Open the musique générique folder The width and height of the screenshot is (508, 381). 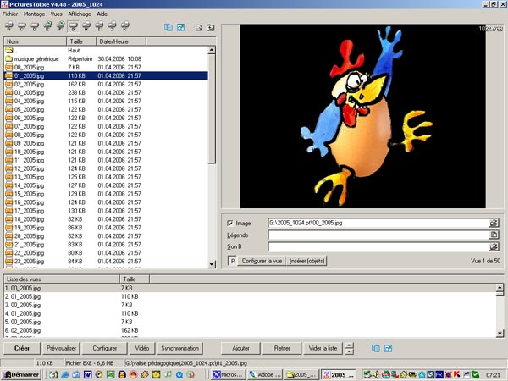click(32, 59)
